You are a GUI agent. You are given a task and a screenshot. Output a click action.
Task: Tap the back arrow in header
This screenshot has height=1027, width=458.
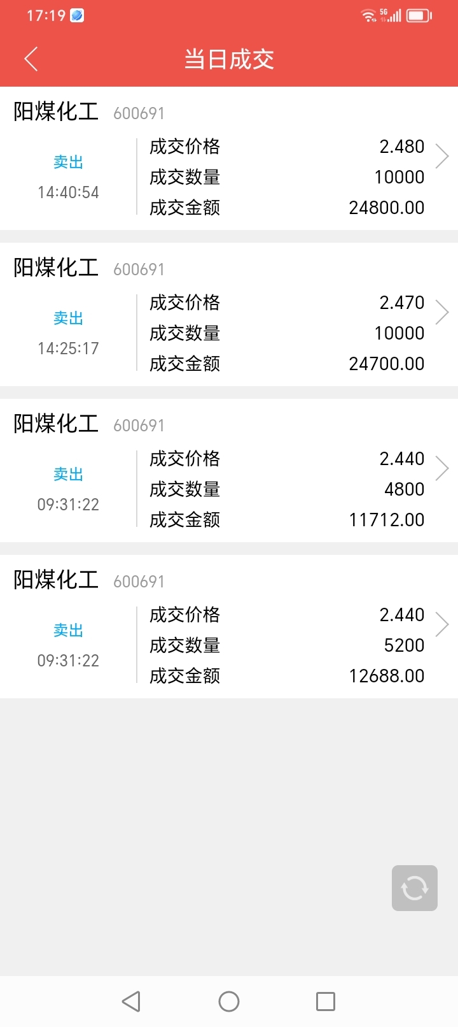pos(31,59)
